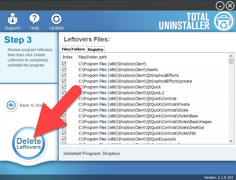Image resolution: width=236 pixels, height=180 pixels.
Task: Open the Help page
Action: point(34,22)
